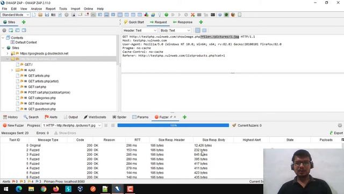Select the GET:guestbook.php tree item
Image resolution: width=344 pixels, height=194 pixels.
(x=42, y=109)
